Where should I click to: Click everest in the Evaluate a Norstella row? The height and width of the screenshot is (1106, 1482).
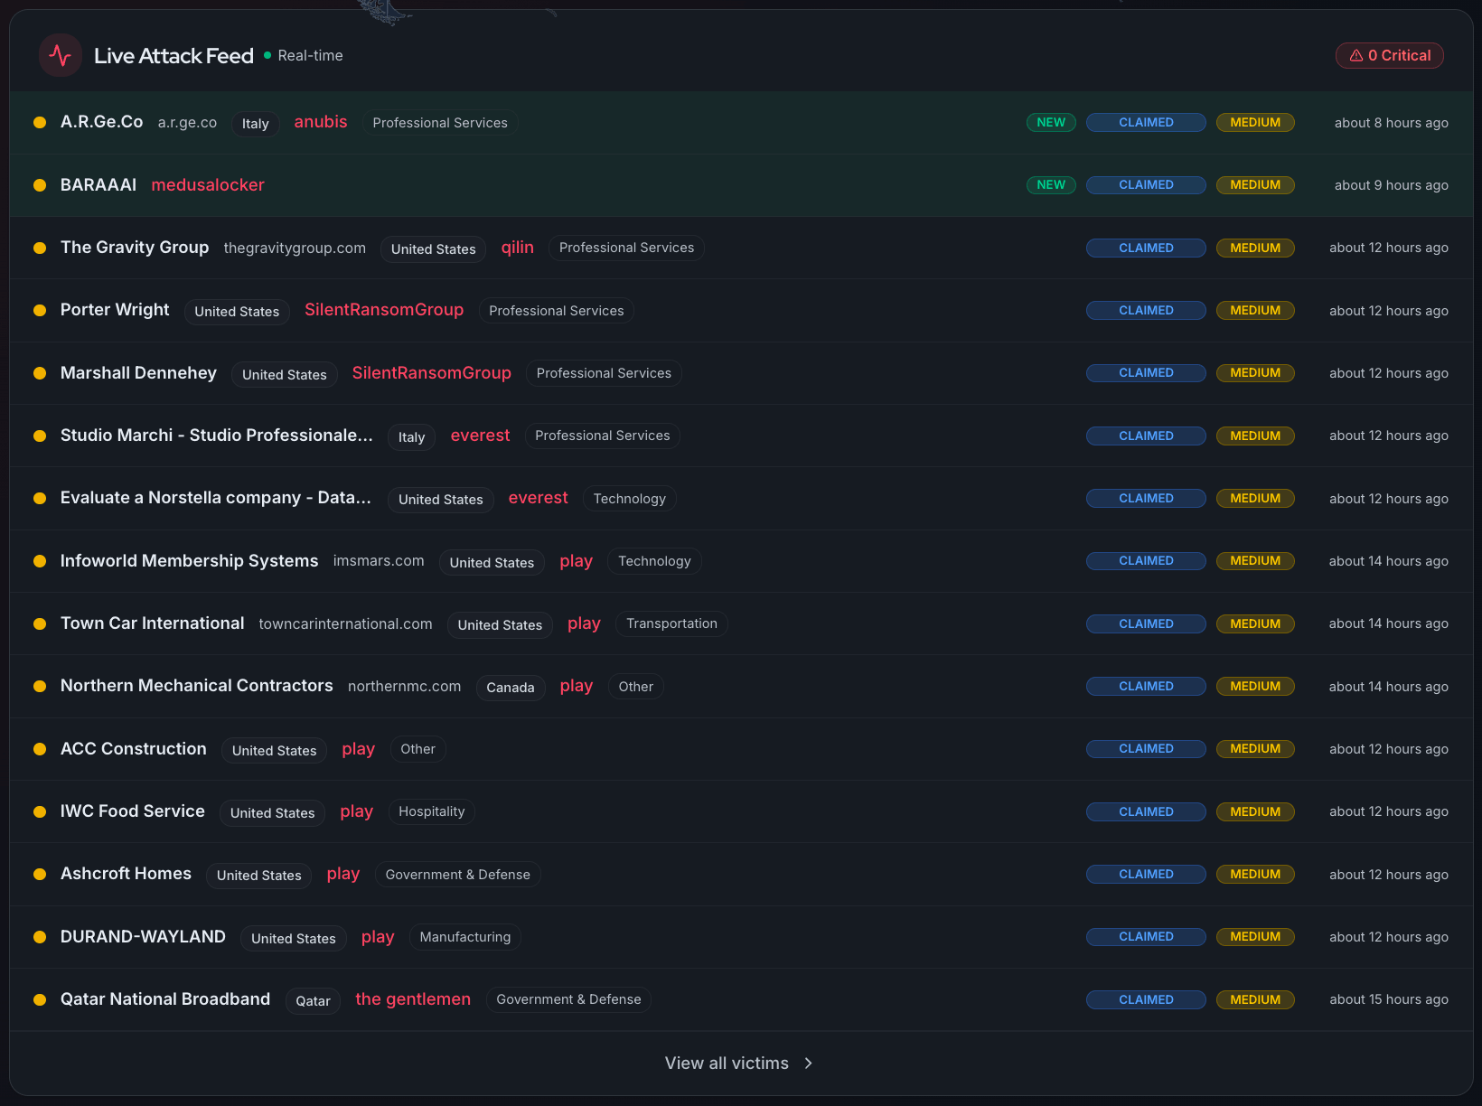(538, 498)
